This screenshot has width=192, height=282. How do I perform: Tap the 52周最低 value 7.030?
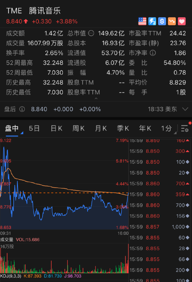point(55,73)
